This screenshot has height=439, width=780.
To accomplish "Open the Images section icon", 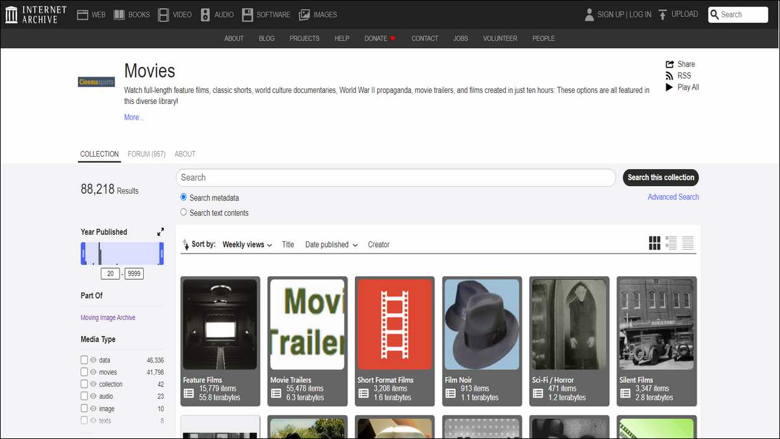I will pos(304,14).
